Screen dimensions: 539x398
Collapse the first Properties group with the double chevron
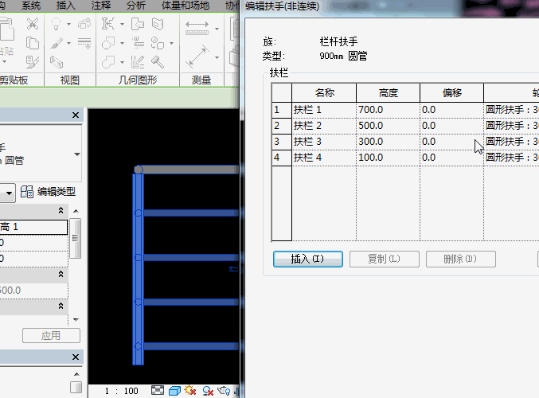pos(61,210)
